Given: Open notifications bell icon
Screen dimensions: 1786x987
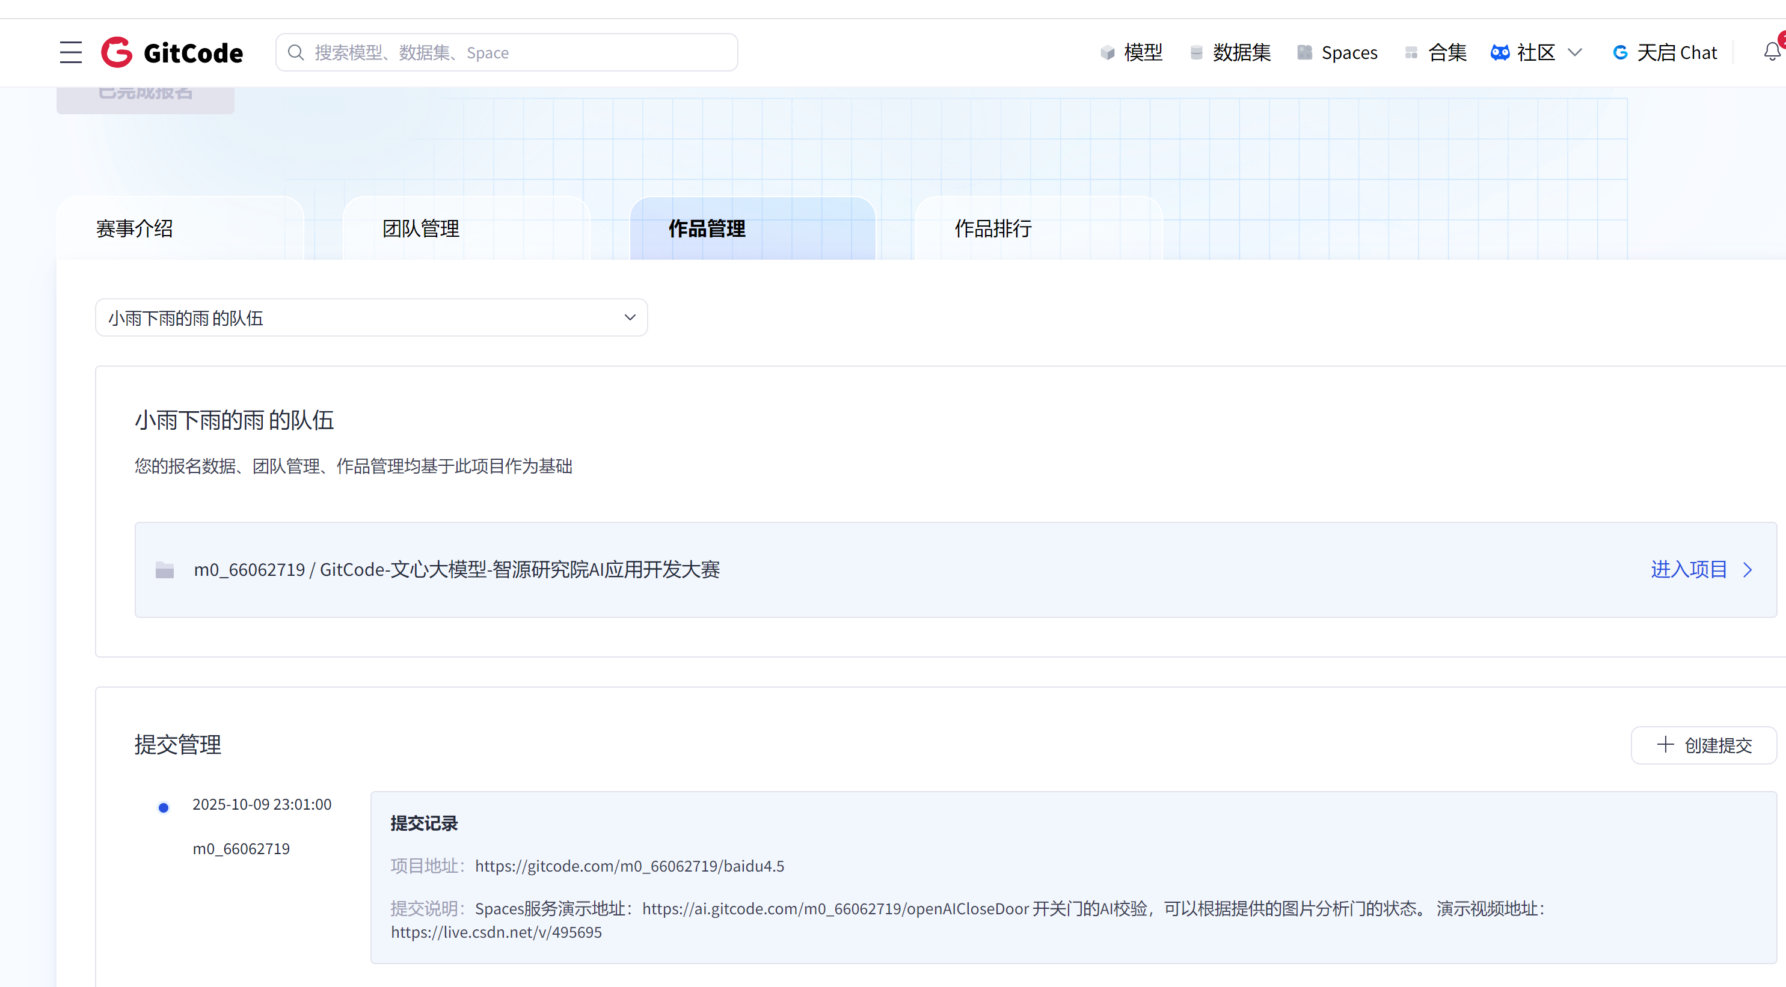Looking at the screenshot, I should [1772, 52].
